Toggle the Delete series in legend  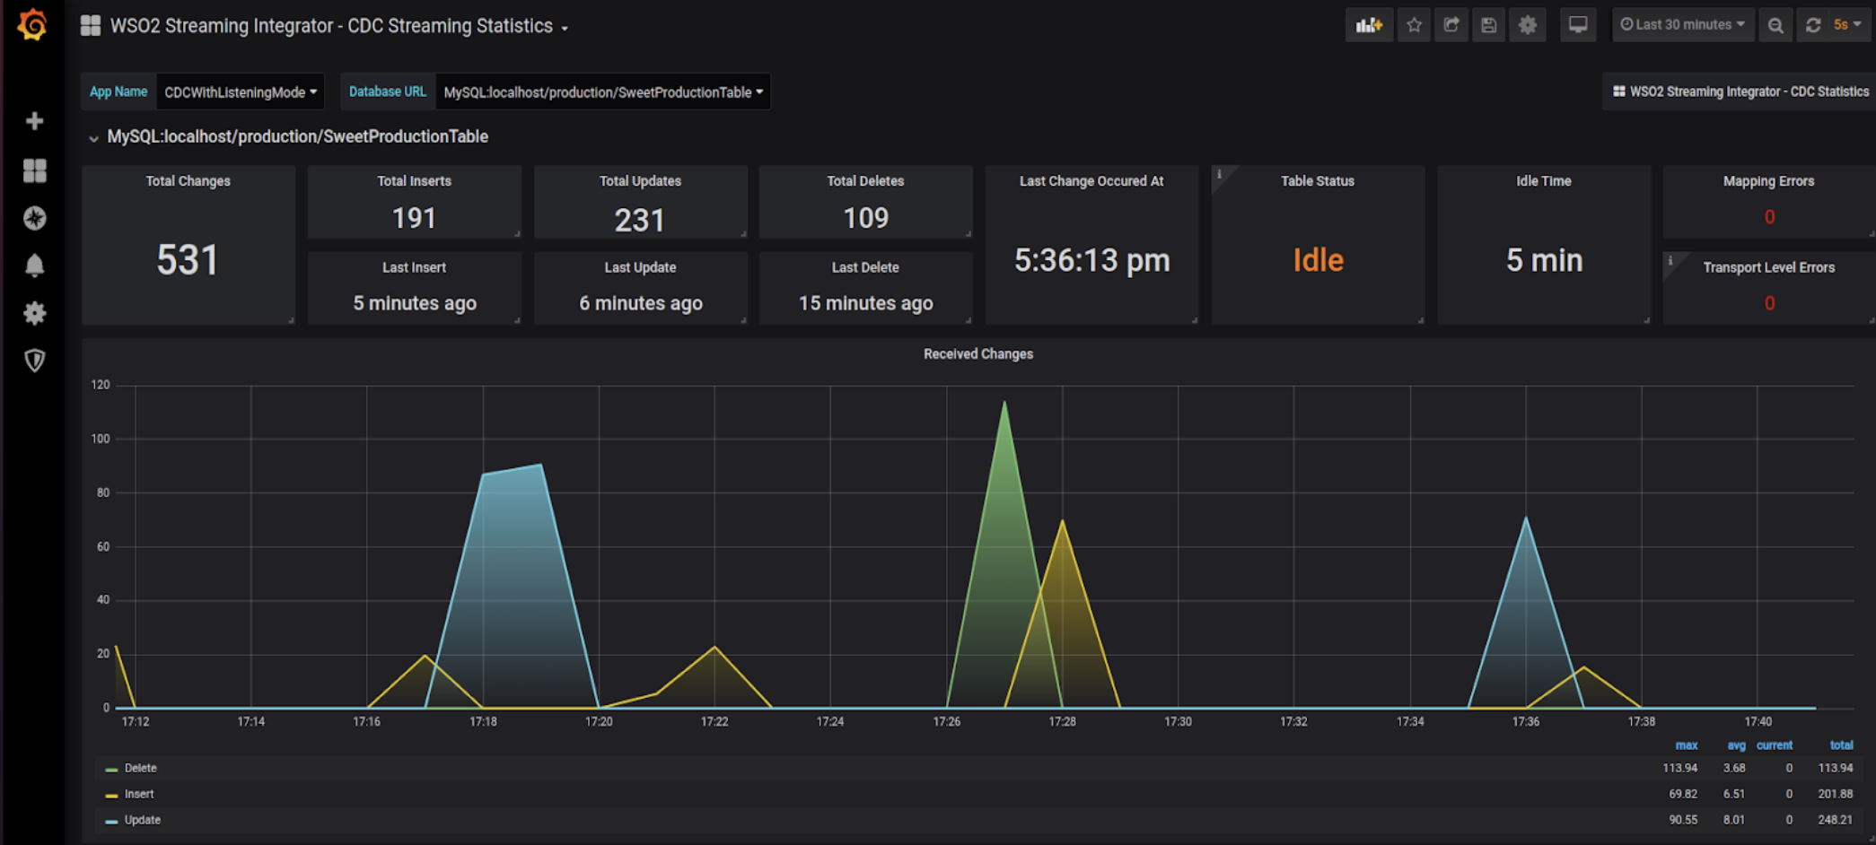pos(141,769)
